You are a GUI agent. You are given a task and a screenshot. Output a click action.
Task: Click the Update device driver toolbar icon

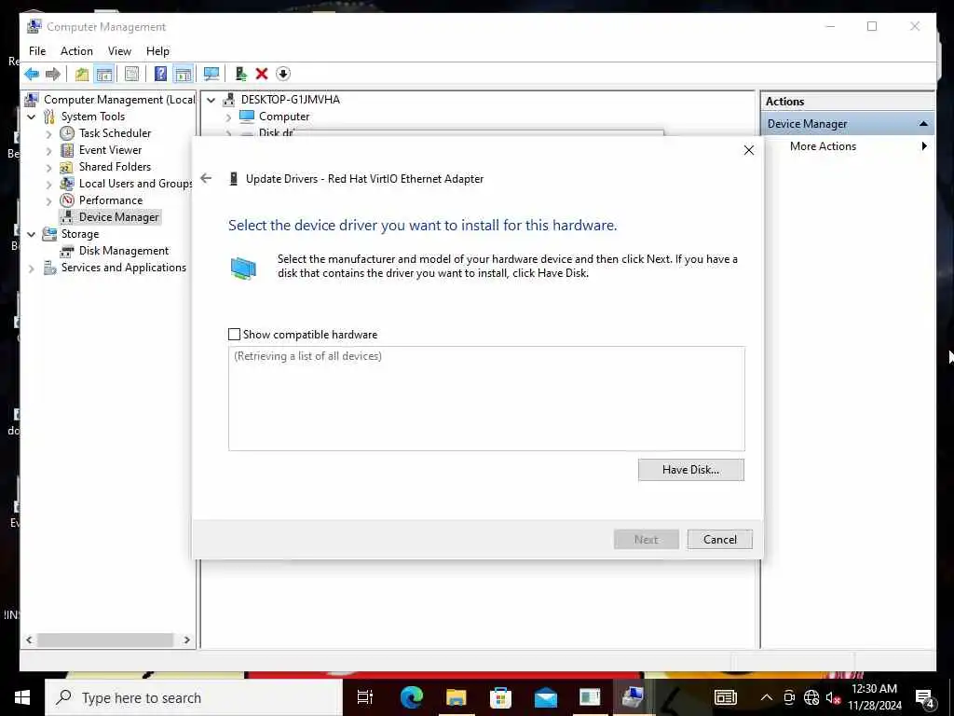pyautogui.click(x=241, y=75)
